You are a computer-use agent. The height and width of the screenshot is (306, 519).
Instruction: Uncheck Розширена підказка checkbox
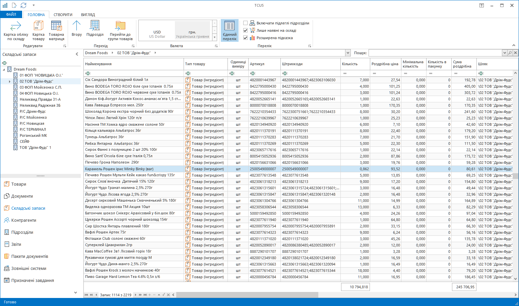pyautogui.click(x=245, y=38)
